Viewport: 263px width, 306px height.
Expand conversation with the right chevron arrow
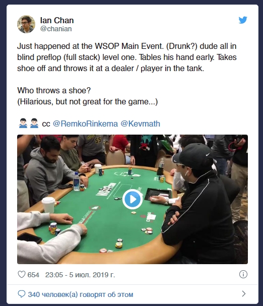click(244, 294)
